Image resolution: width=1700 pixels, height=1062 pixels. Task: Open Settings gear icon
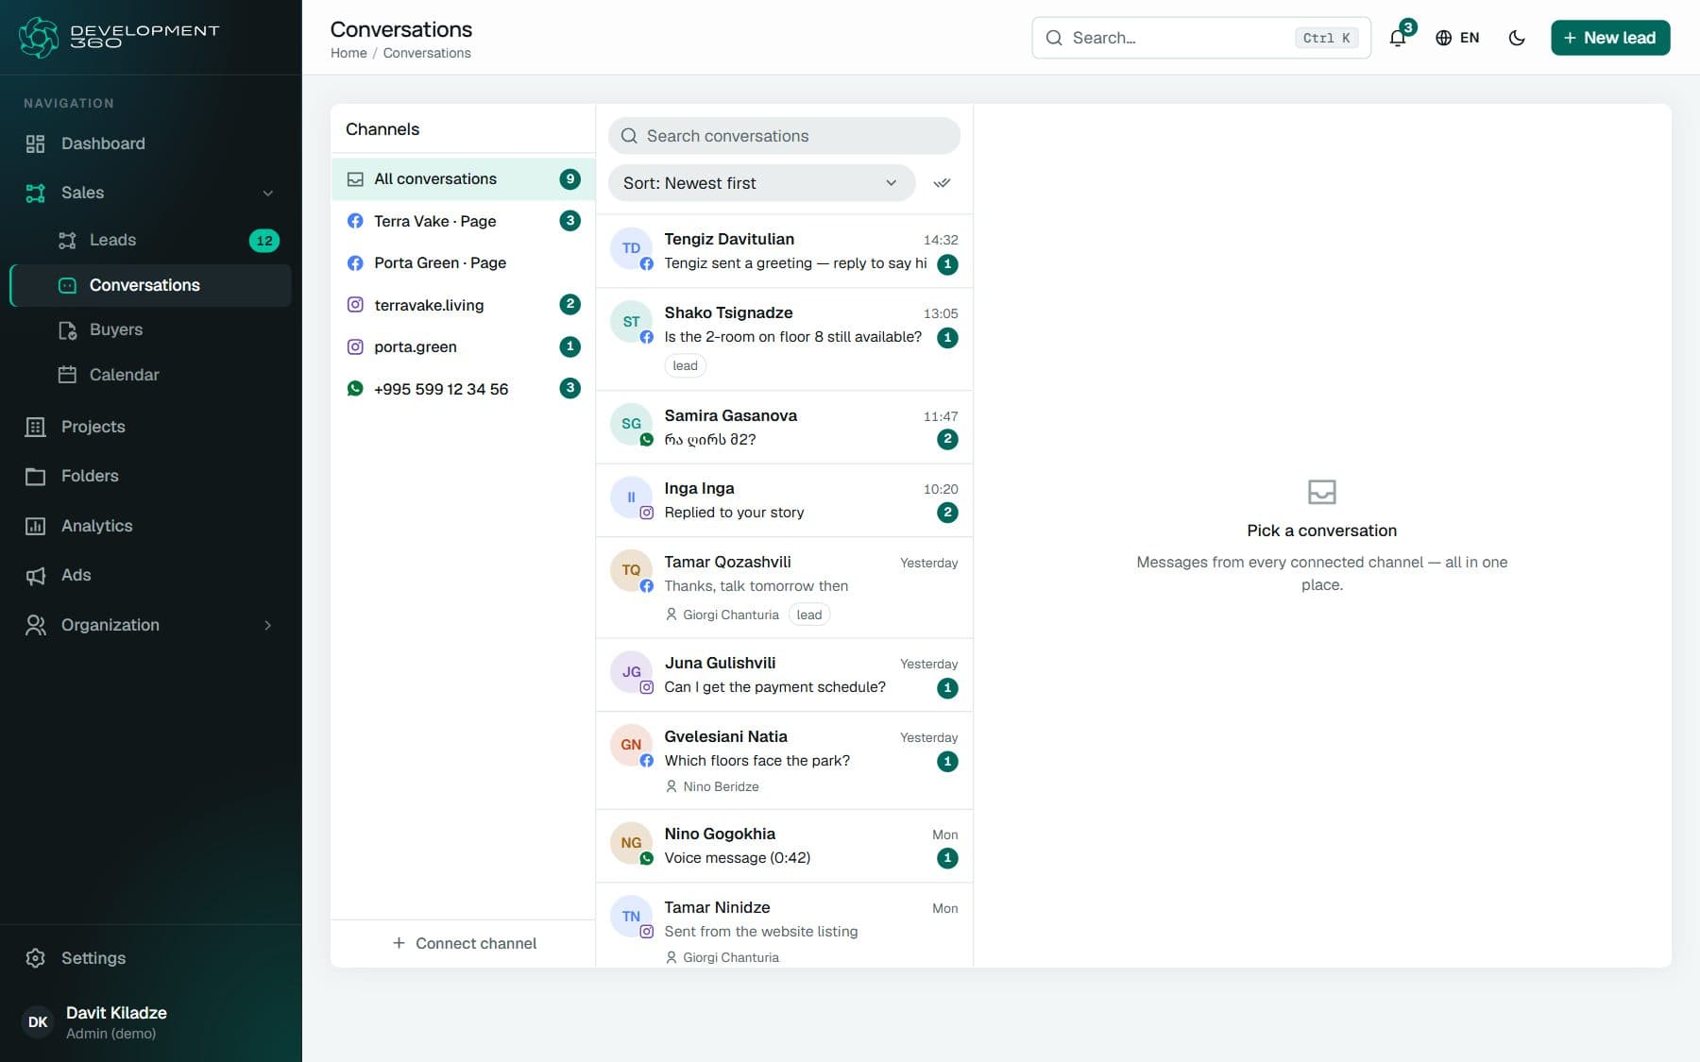point(35,958)
